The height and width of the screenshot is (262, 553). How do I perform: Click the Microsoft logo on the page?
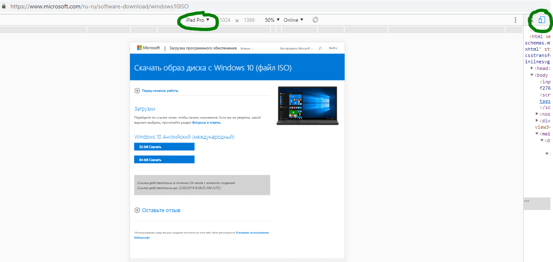pyautogui.click(x=148, y=48)
